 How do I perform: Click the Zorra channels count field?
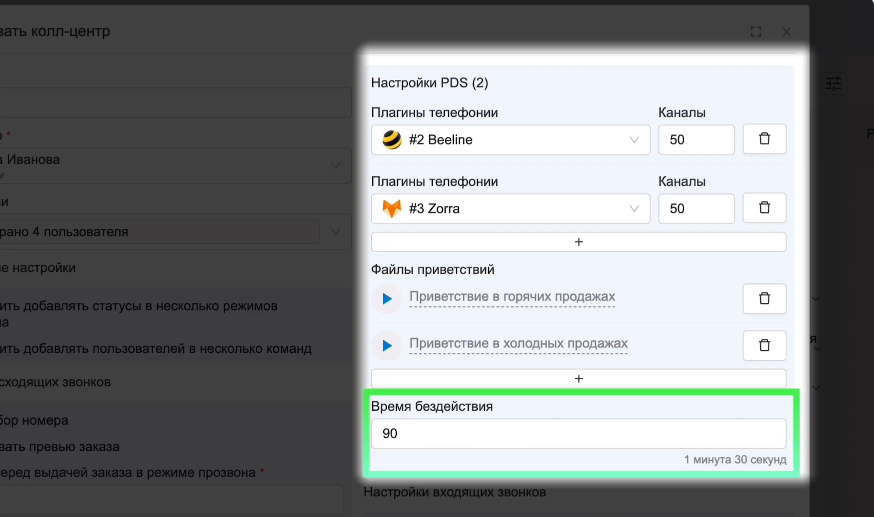tap(696, 209)
